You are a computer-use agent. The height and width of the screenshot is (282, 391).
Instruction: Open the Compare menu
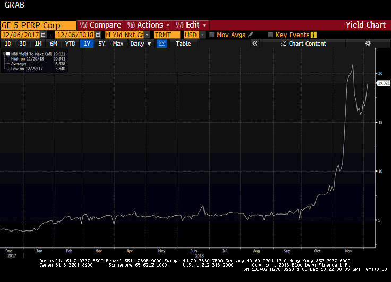coord(100,25)
